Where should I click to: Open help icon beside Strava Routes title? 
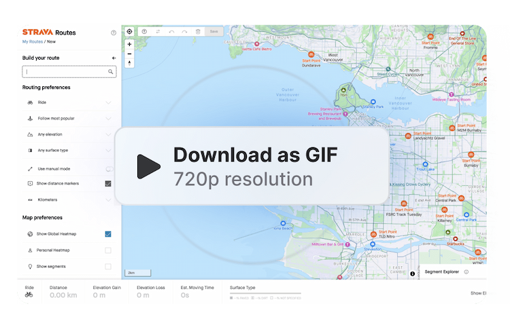pyautogui.click(x=114, y=33)
